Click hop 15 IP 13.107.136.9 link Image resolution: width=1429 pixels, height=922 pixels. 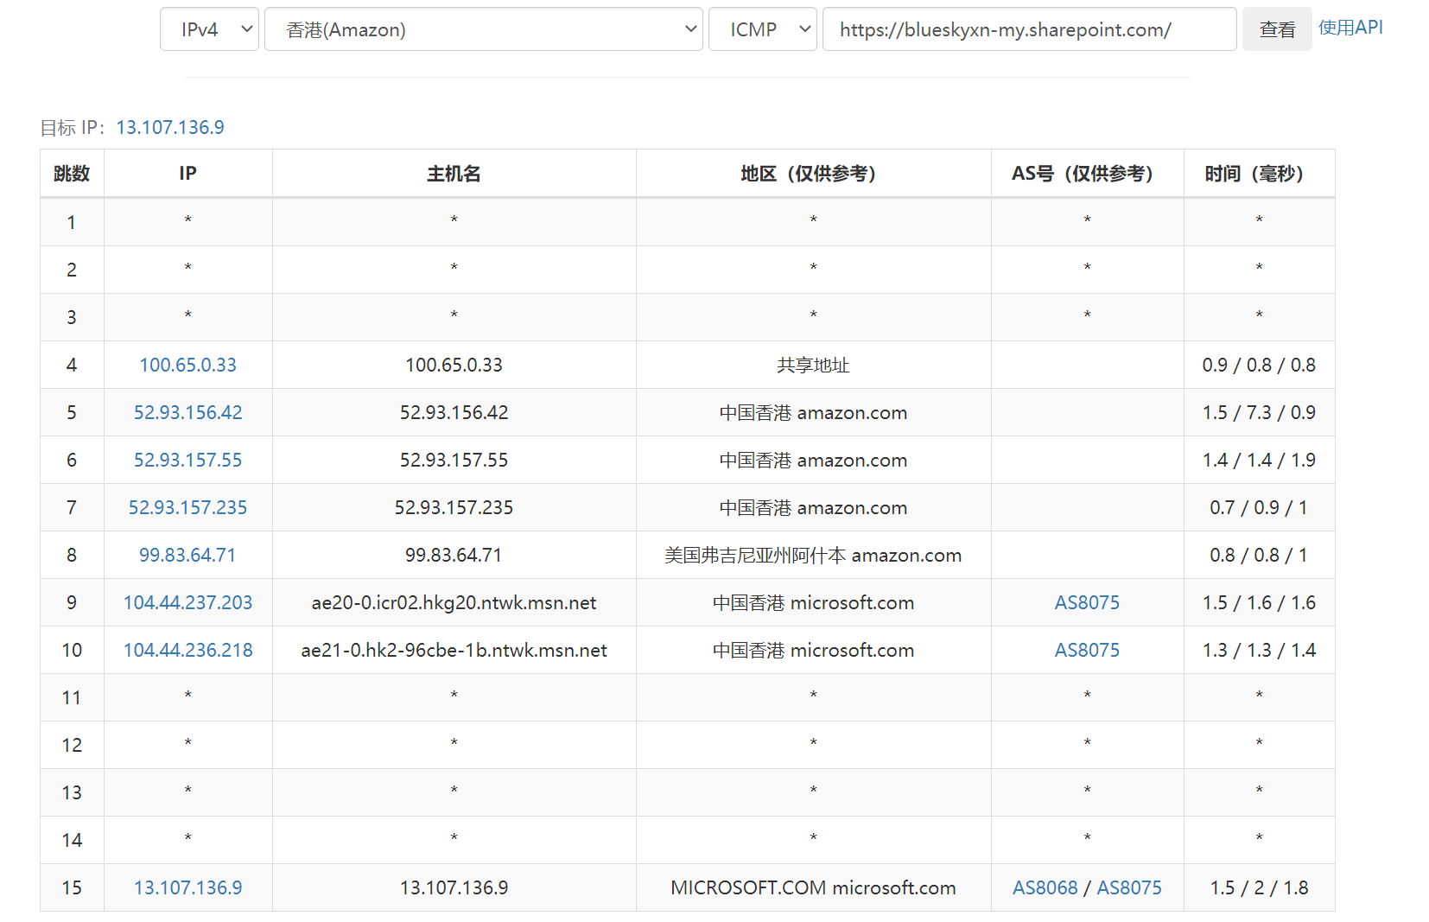(x=187, y=887)
